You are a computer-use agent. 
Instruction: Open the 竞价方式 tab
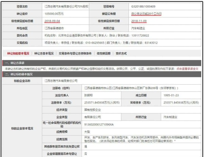(121, 53)
